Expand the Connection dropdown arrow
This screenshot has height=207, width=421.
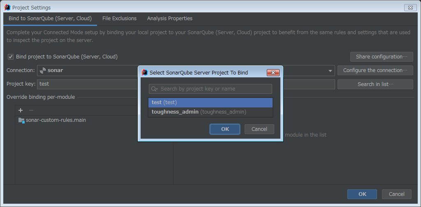point(330,71)
